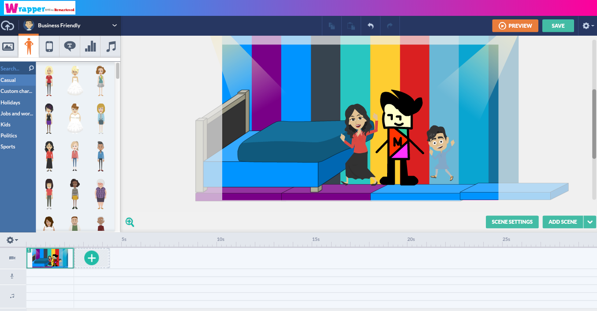597x311 pixels.
Task: Switch to the Politics character category
Action: tap(10, 135)
